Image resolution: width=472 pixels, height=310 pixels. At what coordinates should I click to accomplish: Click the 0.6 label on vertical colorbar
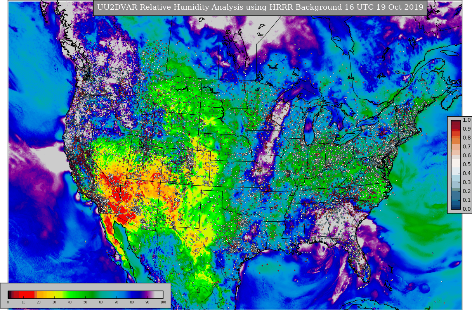point(467,155)
